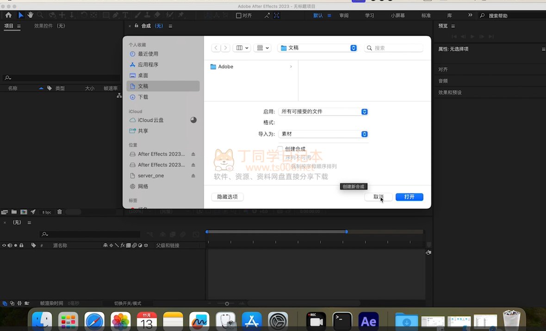Viewport: 546px width, 331px height.
Task: Click the trash icon in Project panel
Action: point(59,212)
